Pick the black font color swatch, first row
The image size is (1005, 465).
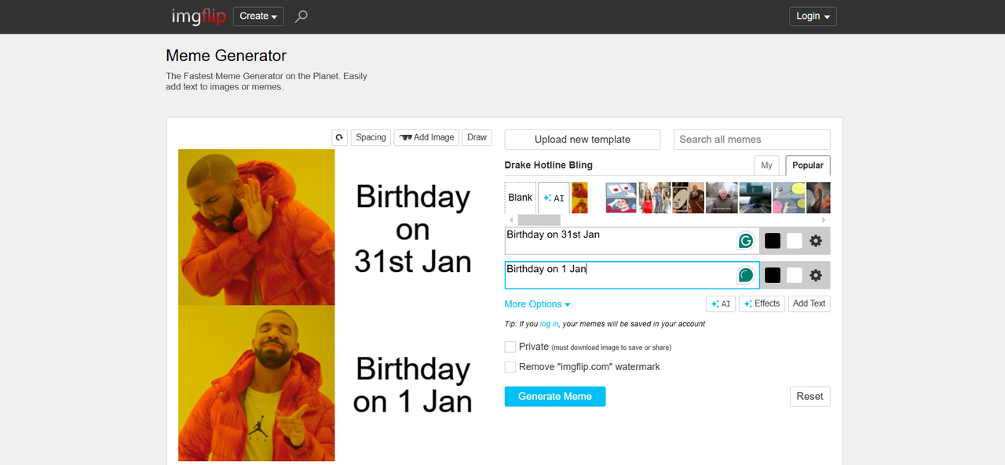[x=773, y=241]
